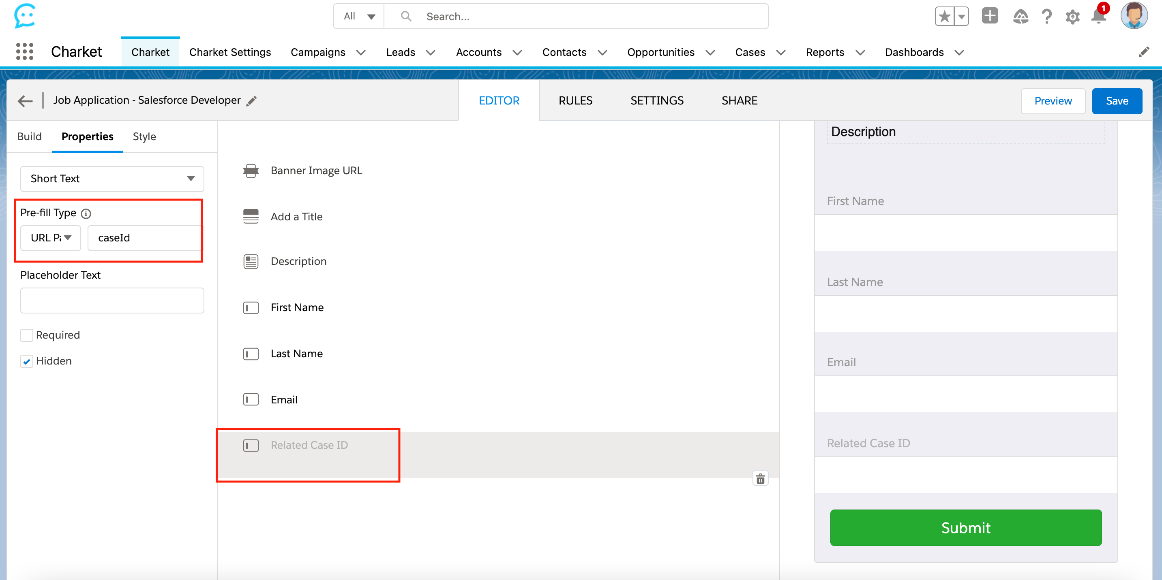This screenshot has width=1162, height=580.
Task: Select the Add a Title icon
Action: pyautogui.click(x=251, y=216)
